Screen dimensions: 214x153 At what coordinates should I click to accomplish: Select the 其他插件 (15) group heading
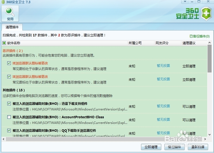pyautogui.click(x=14, y=90)
